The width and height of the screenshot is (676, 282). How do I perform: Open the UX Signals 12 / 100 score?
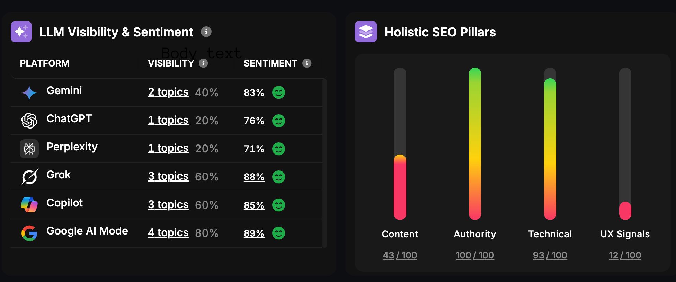tap(625, 255)
